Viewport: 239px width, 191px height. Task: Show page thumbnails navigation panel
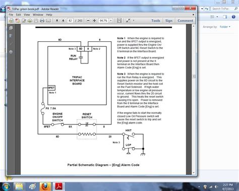[x=11, y=28]
